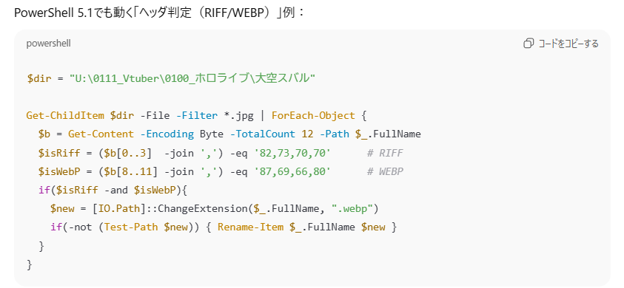The width and height of the screenshot is (624, 288).
Task: Click the # WEBP comment
Action: 385,171
